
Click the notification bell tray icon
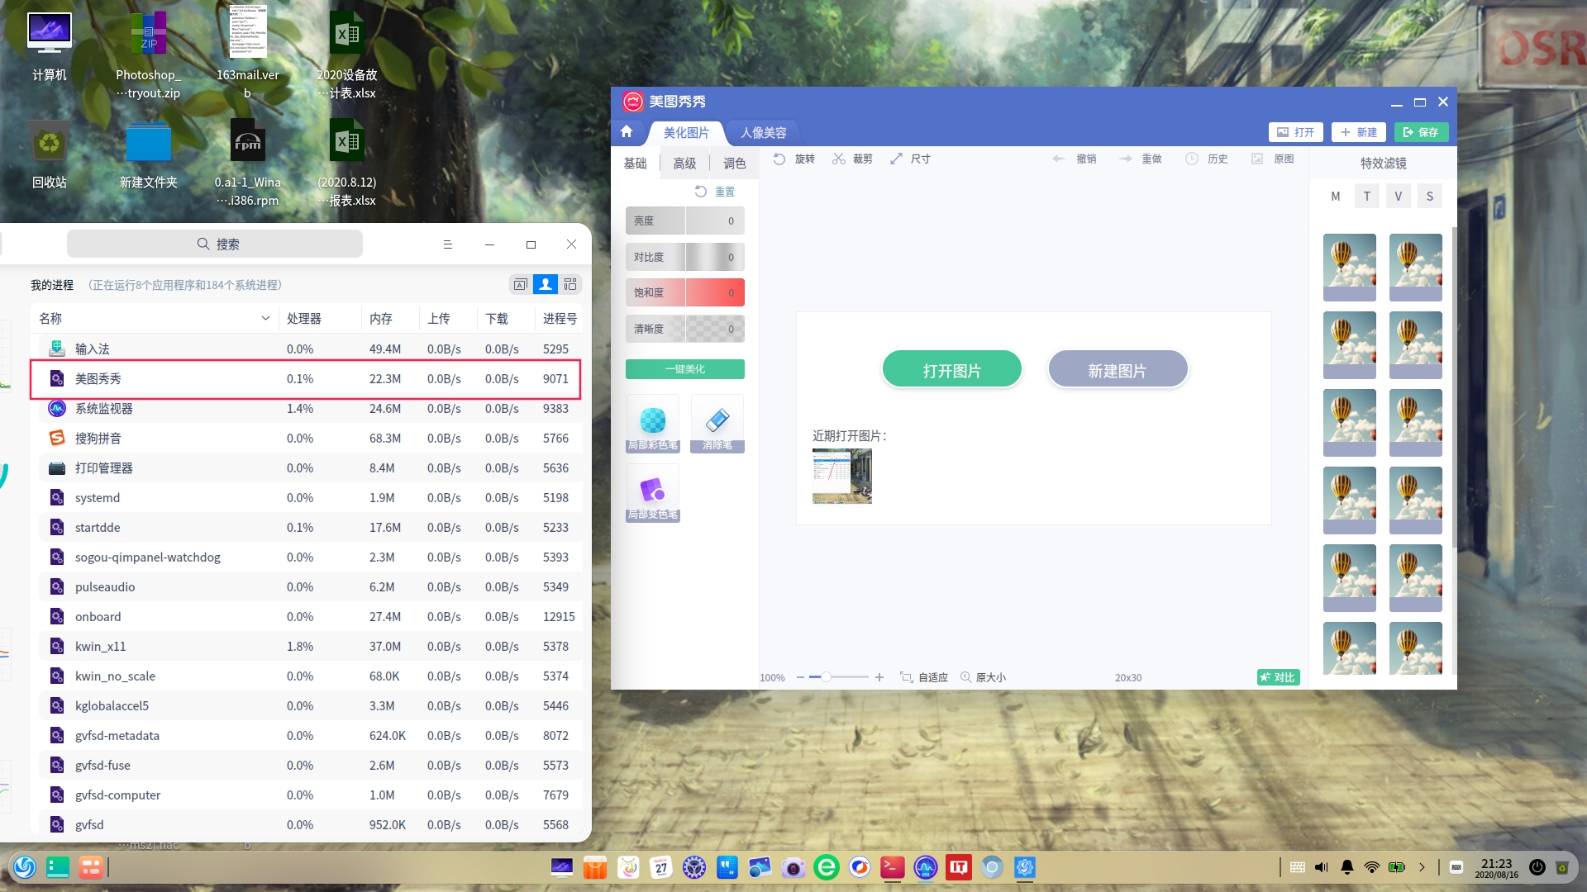(1347, 867)
